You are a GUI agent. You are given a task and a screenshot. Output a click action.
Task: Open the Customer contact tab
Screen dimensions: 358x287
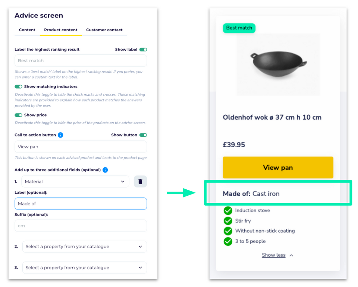pyautogui.click(x=104, y=30)
